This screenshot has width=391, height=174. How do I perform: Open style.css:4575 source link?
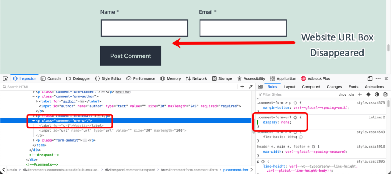pyautogui.click(x=370, y=103)
